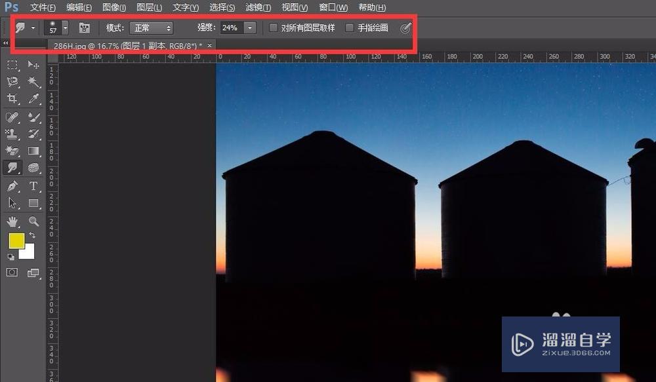Select the Zoom magnifier tool

[33, 221]
